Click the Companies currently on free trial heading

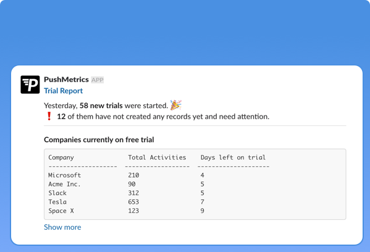pyautogui.click(x=99, y=140)
